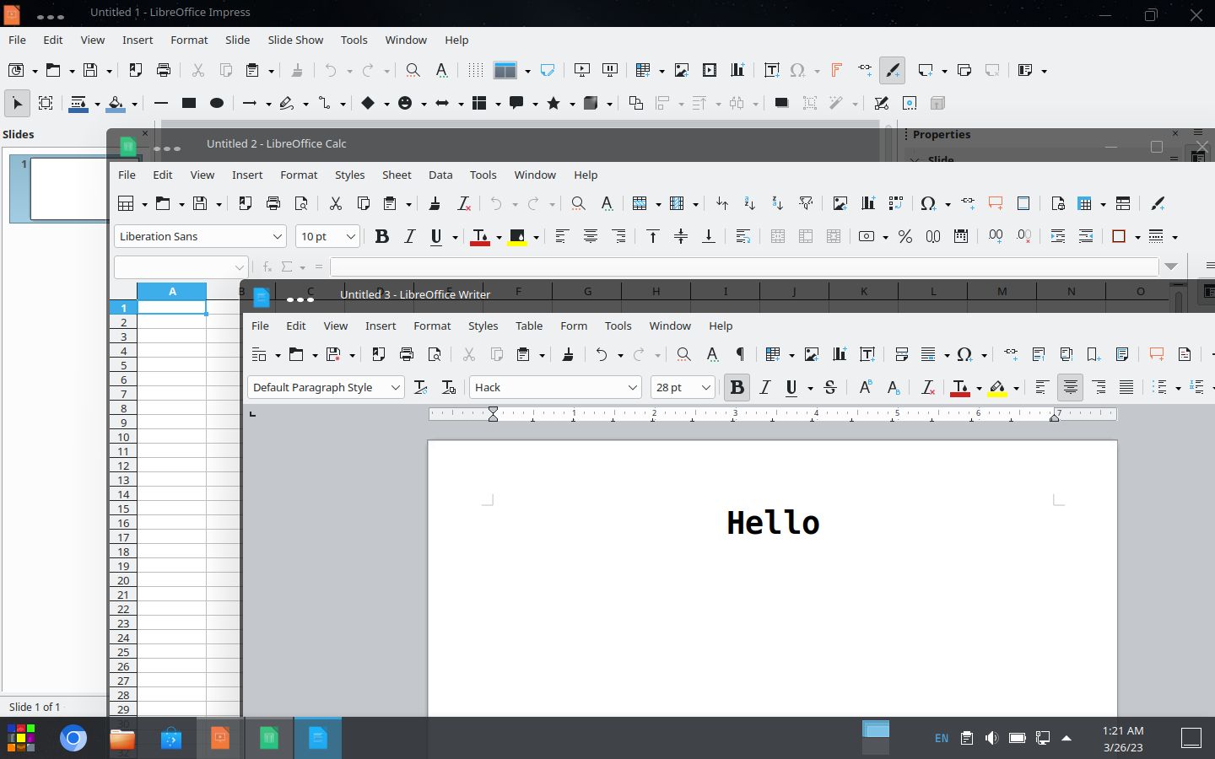The width and height of the screenshot is (1215, 759).
Task: Click Undo in Writer toolbar
Action: click(602, 354)
